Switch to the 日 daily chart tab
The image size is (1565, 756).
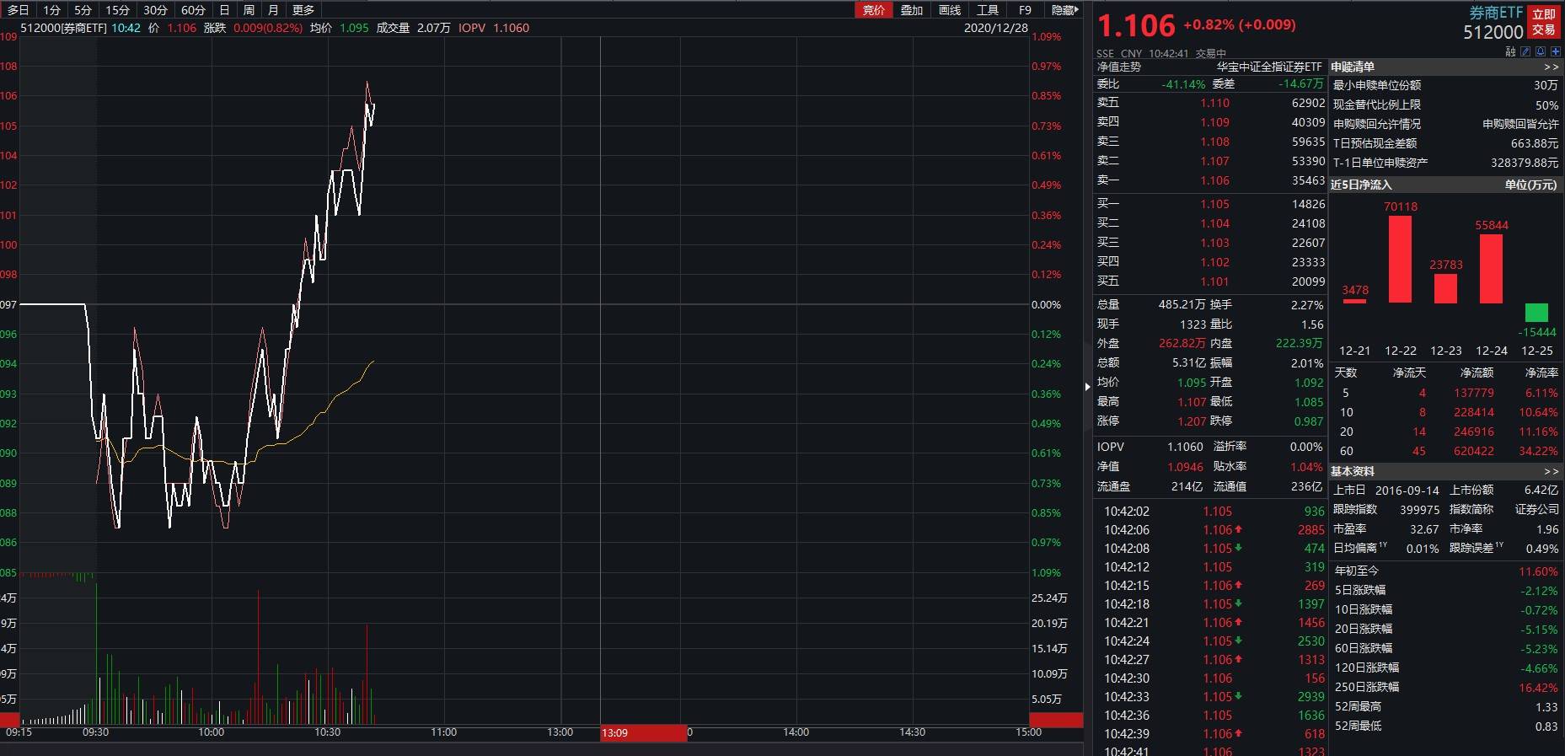pos(224,10)
